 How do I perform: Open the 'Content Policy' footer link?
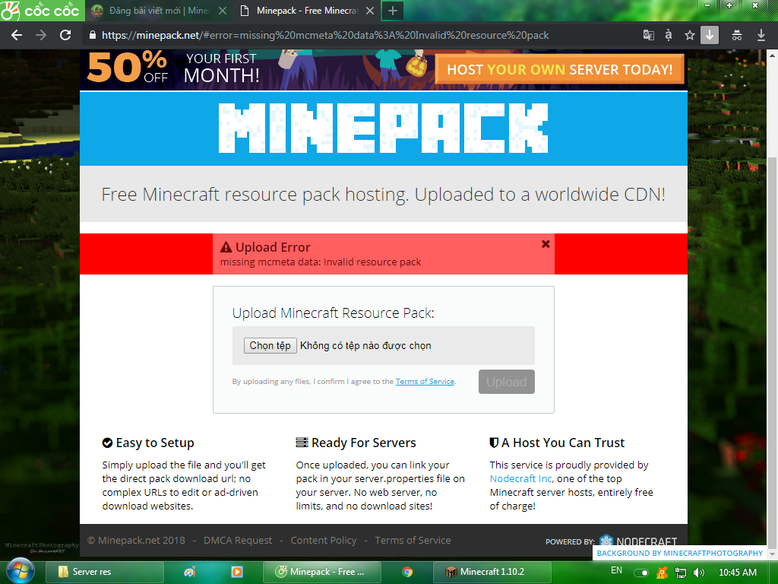[324, 541]
